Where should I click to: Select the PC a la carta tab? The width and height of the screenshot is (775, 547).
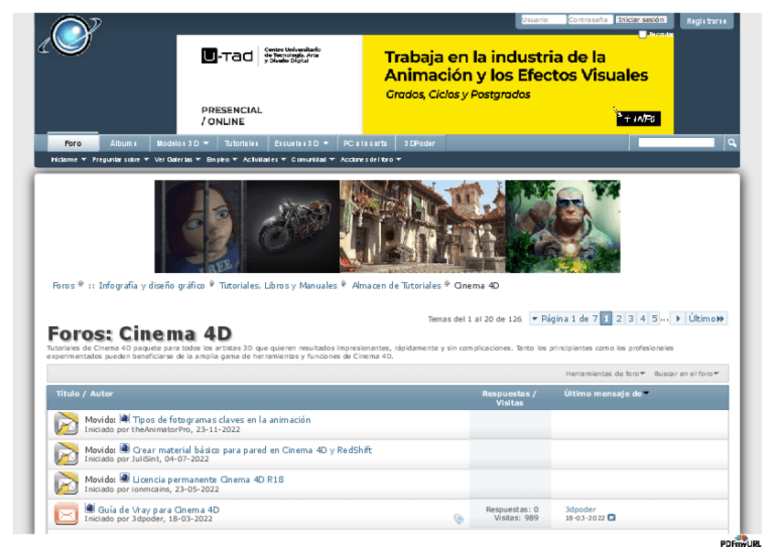(366, 143)
